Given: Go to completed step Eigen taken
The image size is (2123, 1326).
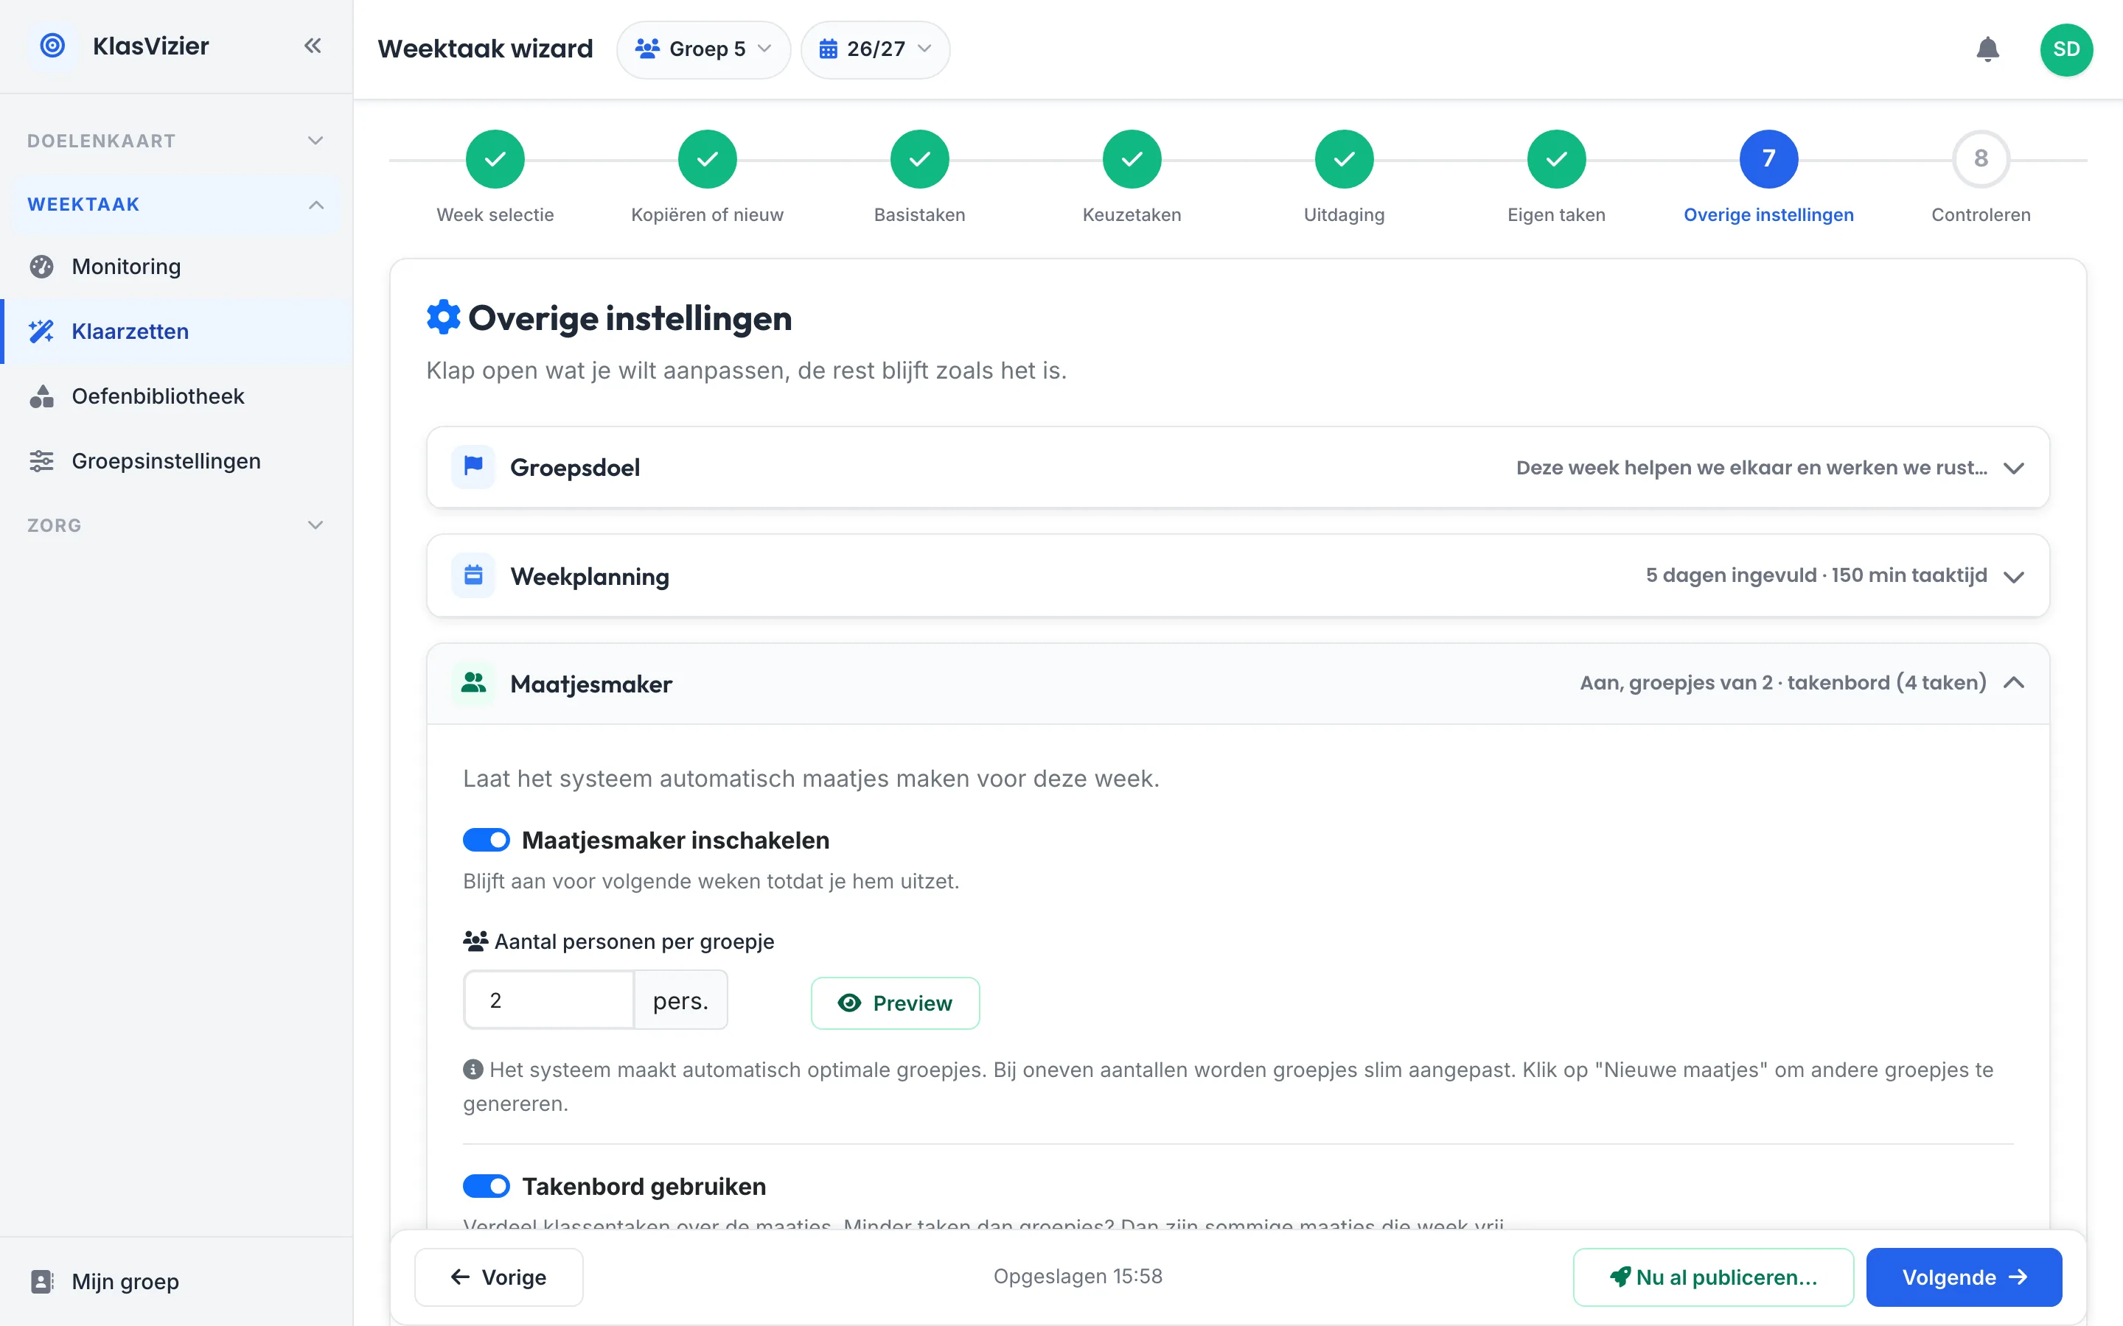Looking at the screenshot, I should 1556,158.
